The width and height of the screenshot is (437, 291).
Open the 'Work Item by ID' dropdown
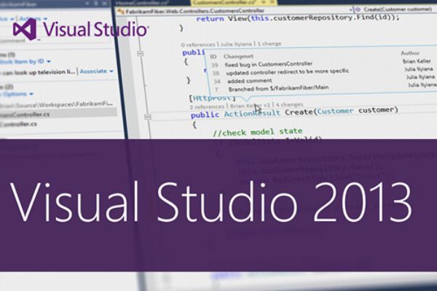point(25,61)
